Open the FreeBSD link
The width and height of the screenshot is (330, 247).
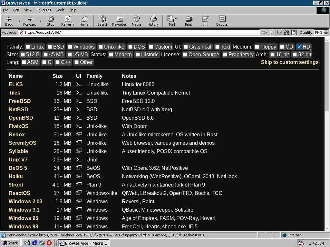pyautogui.click(x=20, y=101)
